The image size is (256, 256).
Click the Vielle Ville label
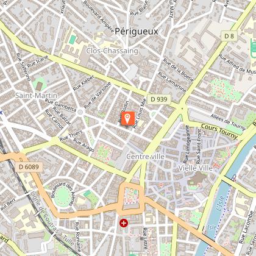pos(196,168)
